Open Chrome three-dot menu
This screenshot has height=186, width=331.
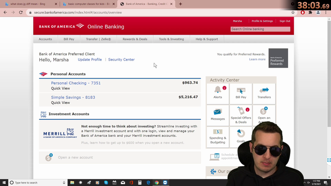[326, 12]
